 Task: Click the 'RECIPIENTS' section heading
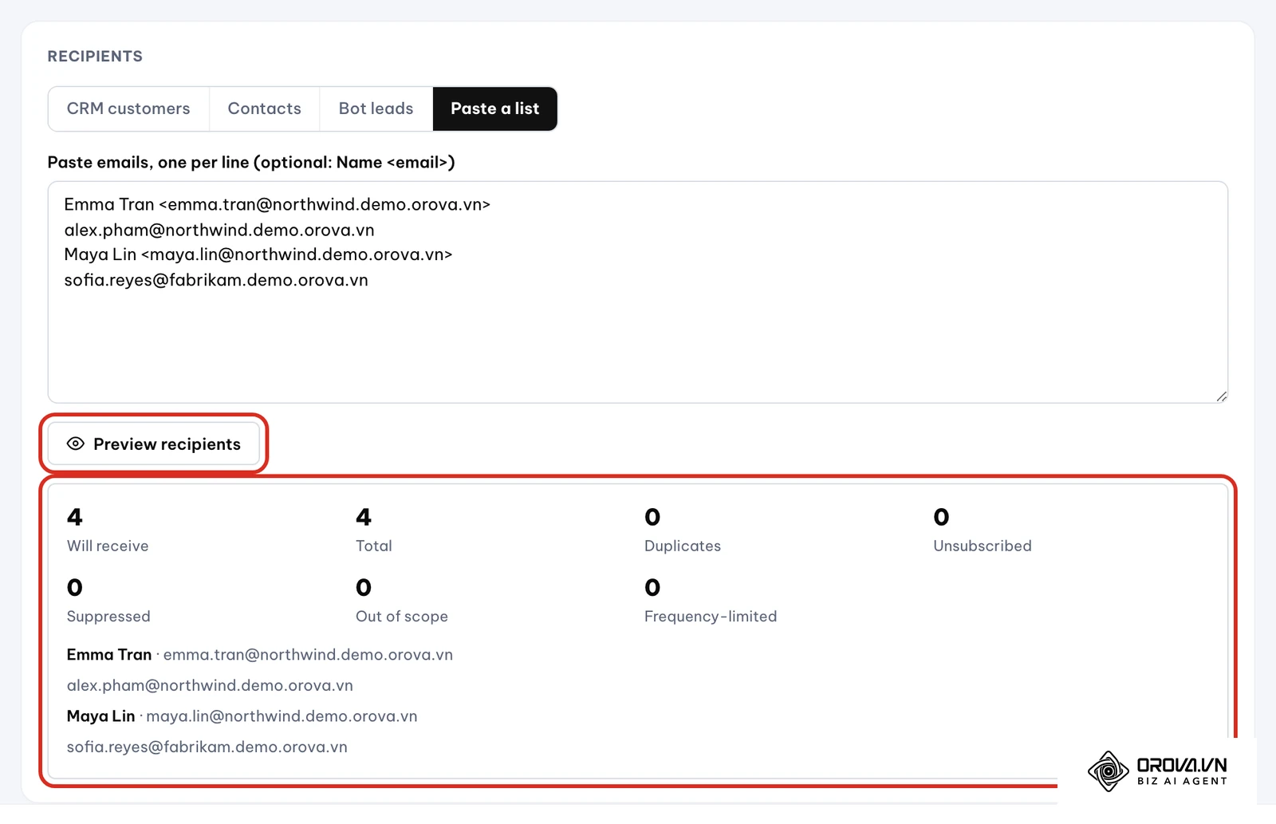pos(95,57)
